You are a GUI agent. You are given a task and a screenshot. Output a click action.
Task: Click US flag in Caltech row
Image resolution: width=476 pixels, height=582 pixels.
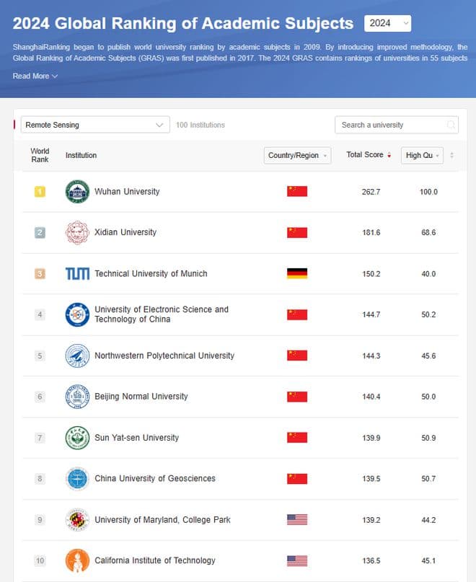(x=297, y=560)
